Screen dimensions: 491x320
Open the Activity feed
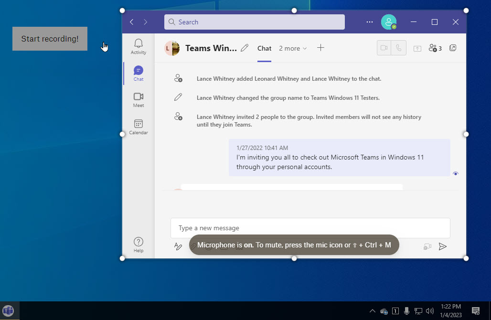click(138, 46)
